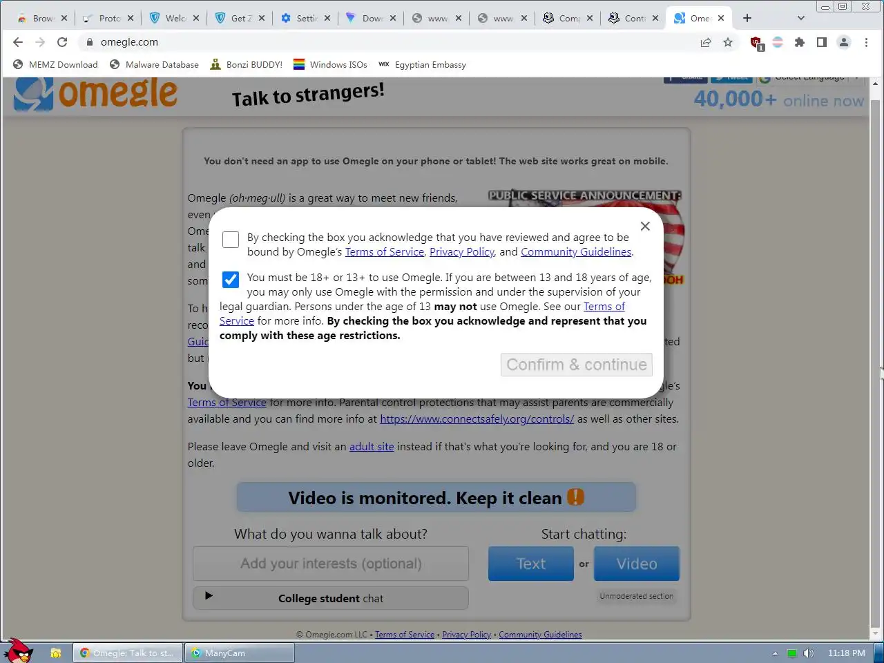The width and height of the screenshot is (884, 663).
Task: Open taskbar file explorer icon
Action: [x=56, y=653]
